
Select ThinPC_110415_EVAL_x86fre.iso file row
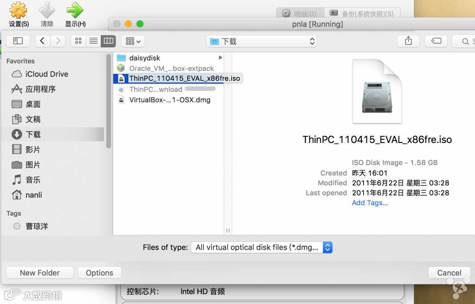[168, 78]
